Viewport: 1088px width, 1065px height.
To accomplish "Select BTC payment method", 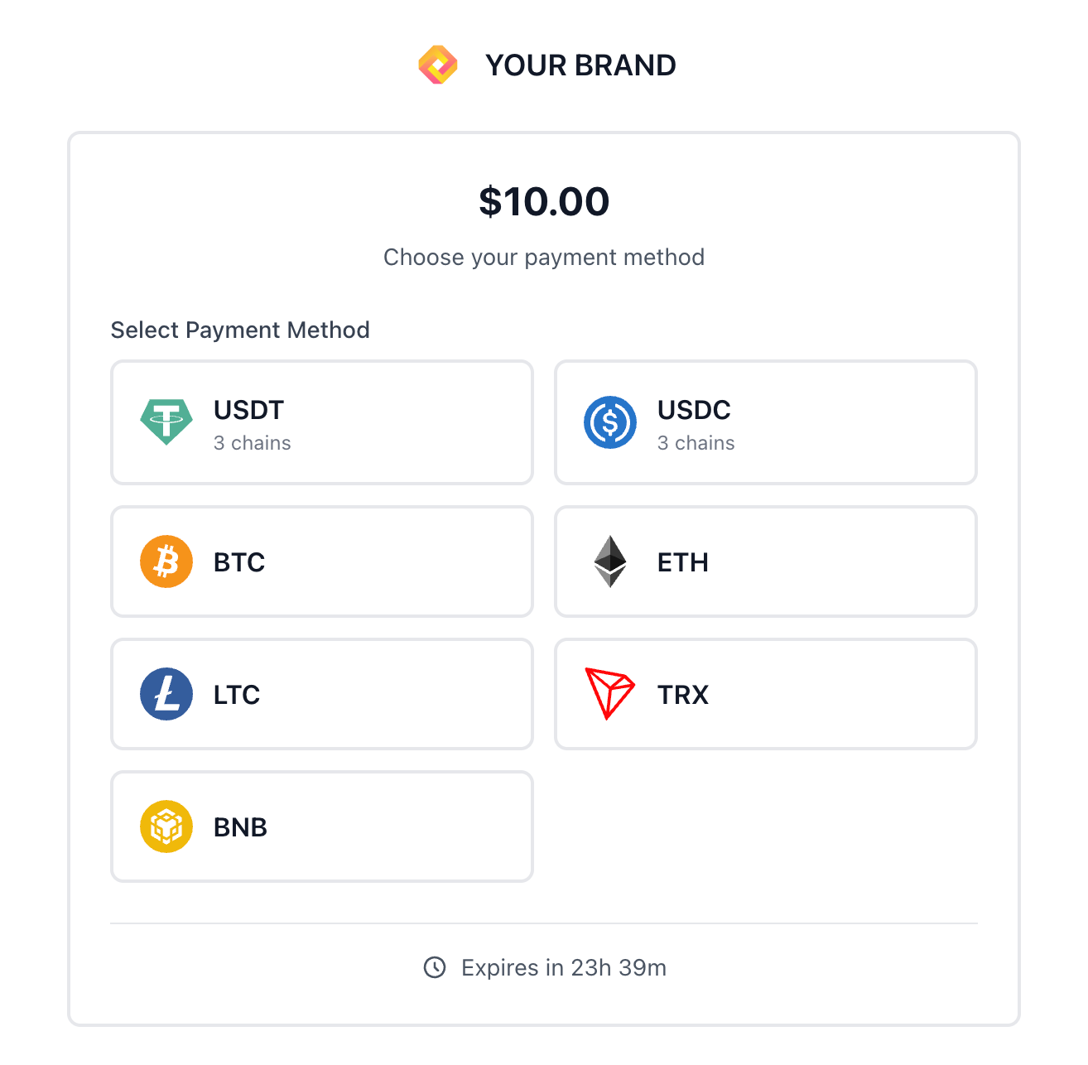I will tap(321, 561).
